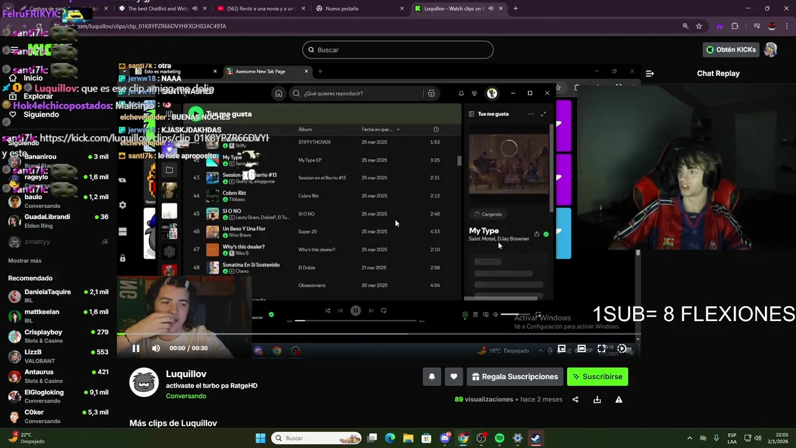
Task: Click the tray microphone icon
Action: click(x=716, y=438)
